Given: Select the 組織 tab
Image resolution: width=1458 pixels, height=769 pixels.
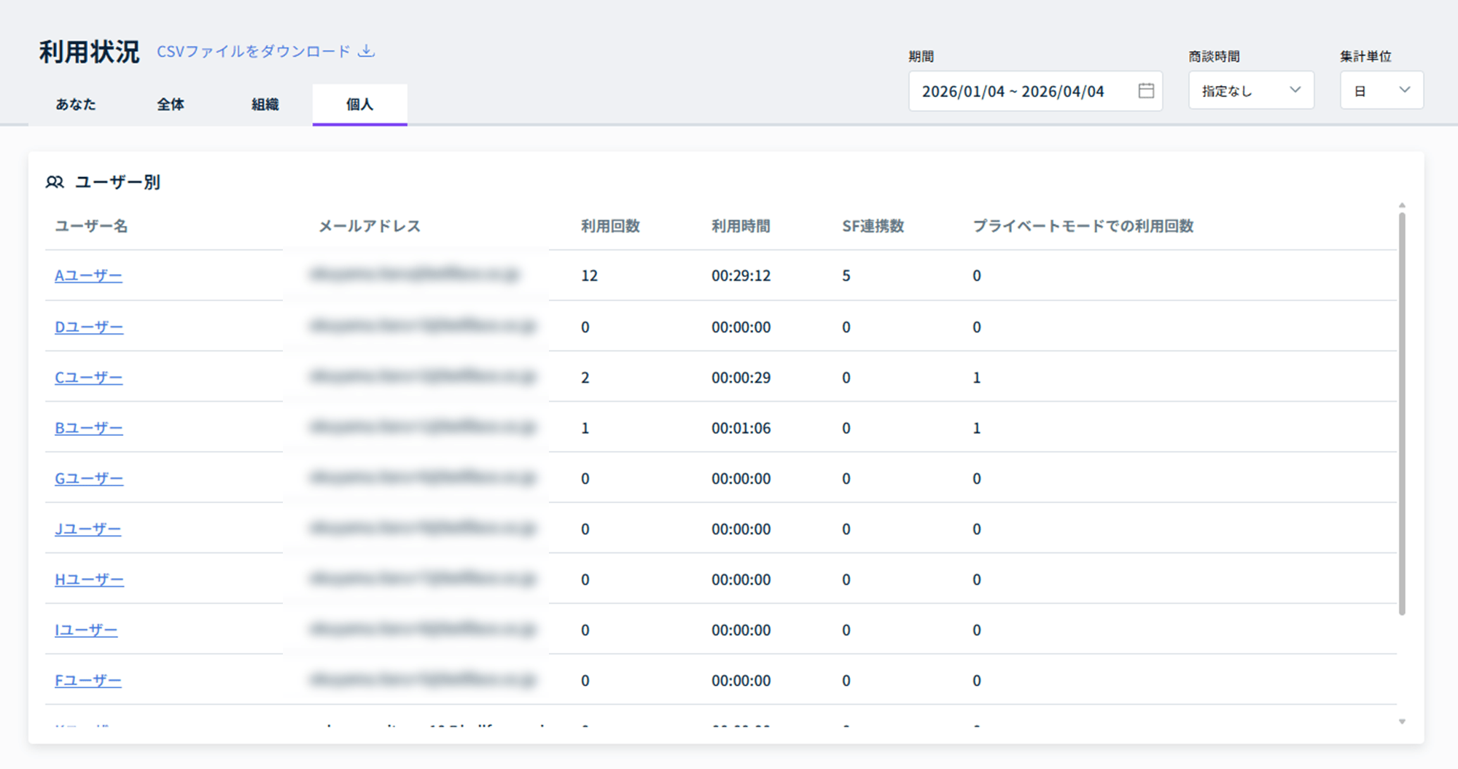Looking at the screenshot, I should 265,104.
